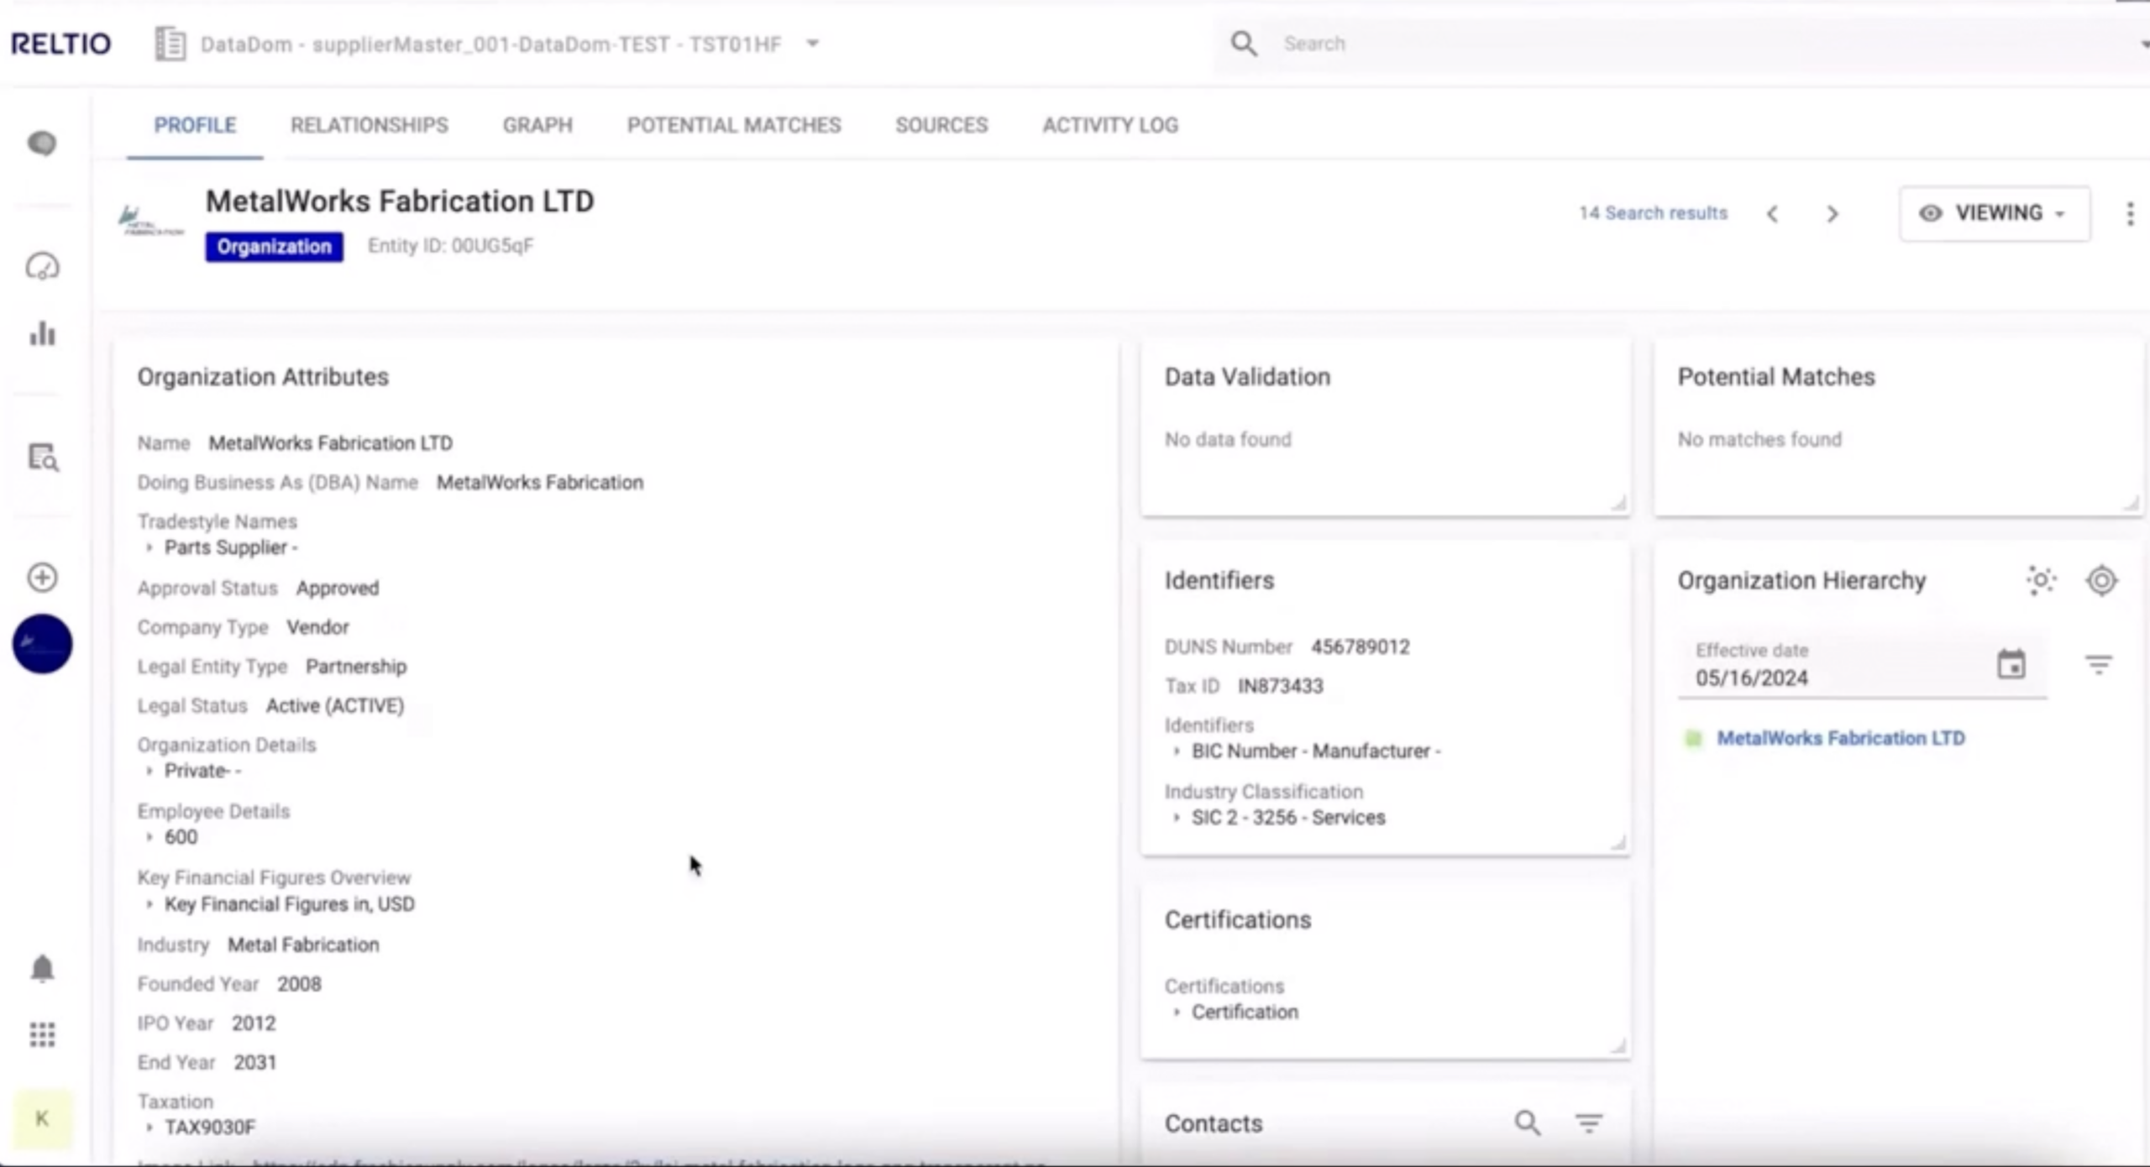Click the Contacts filter icon
The image size is (2150, 1167).
pyautogui.click(x=1588, y=1123)
